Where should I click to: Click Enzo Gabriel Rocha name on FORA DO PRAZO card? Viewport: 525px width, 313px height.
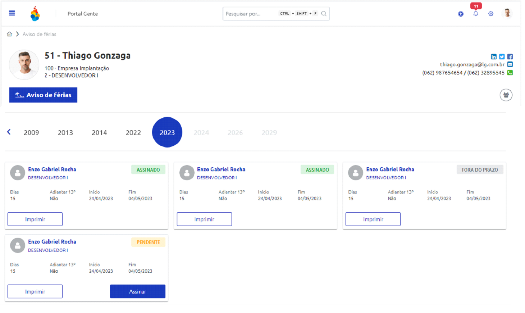click(x=390, y=169)
